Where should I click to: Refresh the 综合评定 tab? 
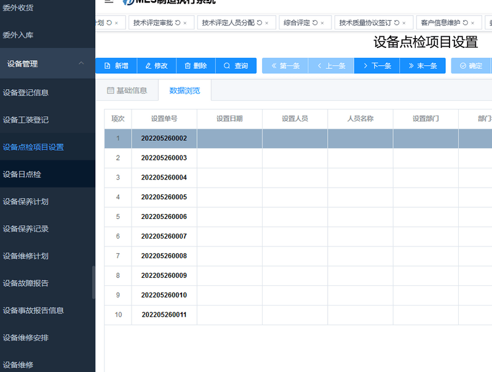pos(315,23)
